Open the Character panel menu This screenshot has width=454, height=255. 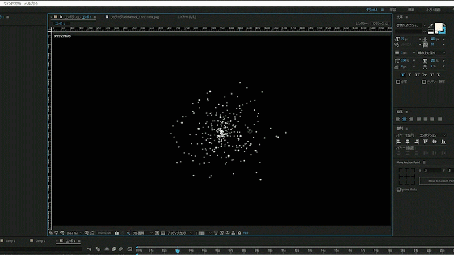406,18
